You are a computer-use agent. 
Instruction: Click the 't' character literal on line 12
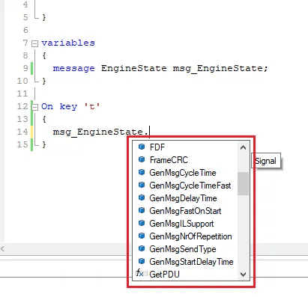coord(91,106)
